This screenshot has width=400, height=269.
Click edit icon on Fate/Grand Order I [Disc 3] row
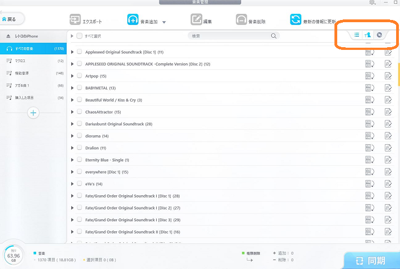[x=388, y=220]
